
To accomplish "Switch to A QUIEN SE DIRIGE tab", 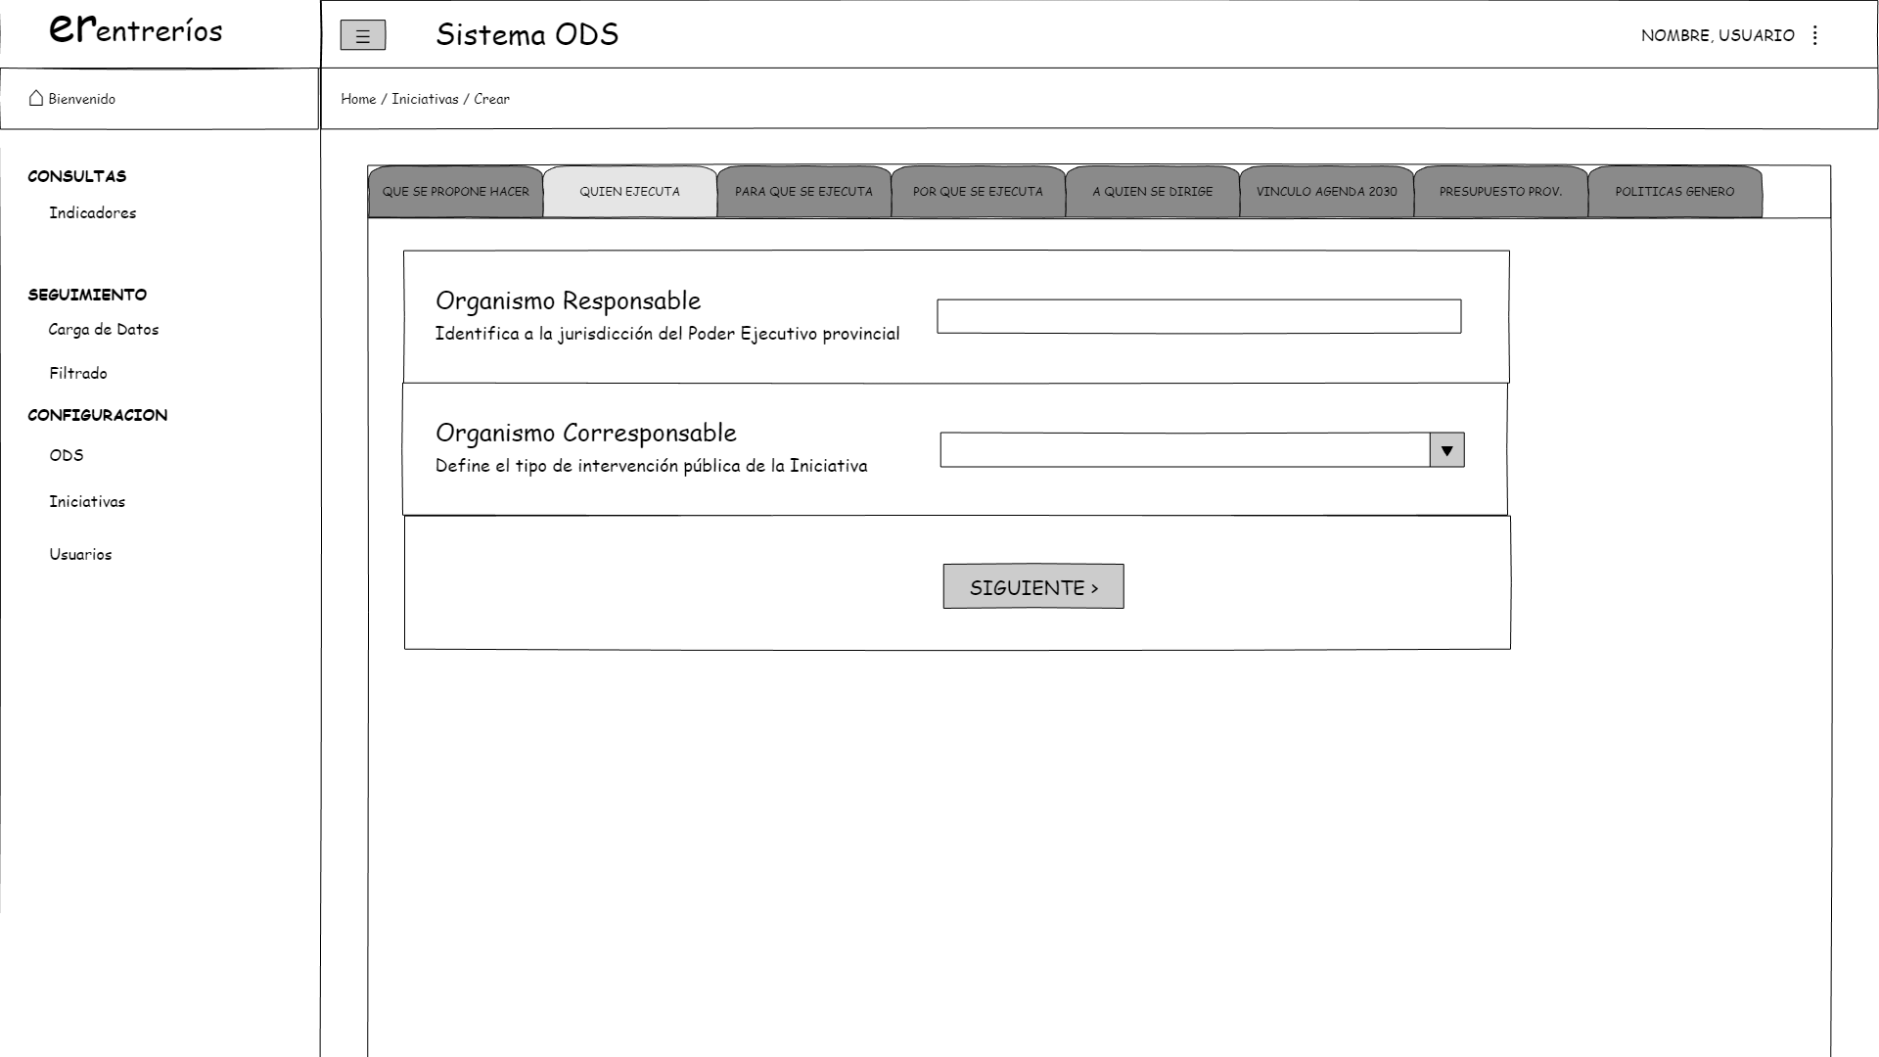I will [x=1152, y=192].
